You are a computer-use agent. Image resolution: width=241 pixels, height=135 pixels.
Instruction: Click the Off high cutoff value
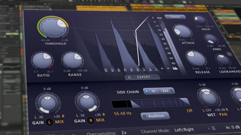pos(189,110)
